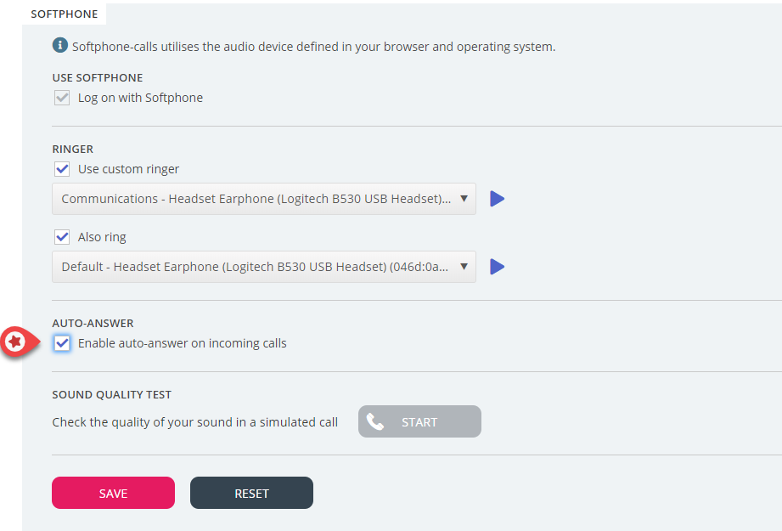782x531 pixels.
Task: Uncheck the Use custom ringer checkbox
Action: [62, 169]
